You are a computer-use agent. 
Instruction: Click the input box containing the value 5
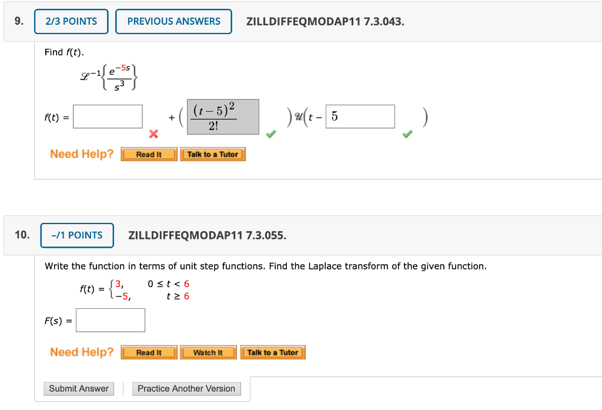[x=360, y=116]
